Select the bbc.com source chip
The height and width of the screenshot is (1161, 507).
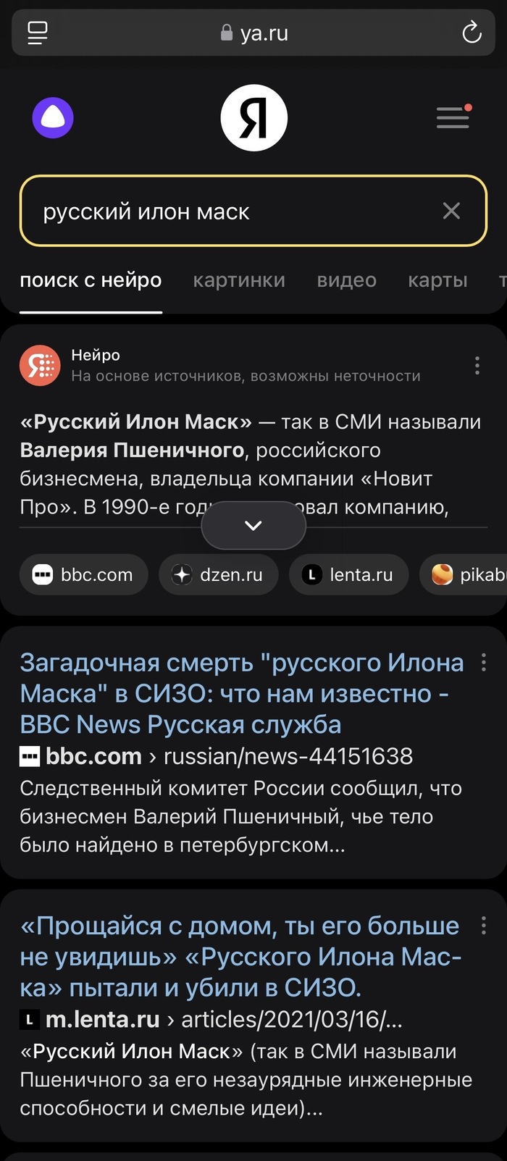(x=83, y=574)
